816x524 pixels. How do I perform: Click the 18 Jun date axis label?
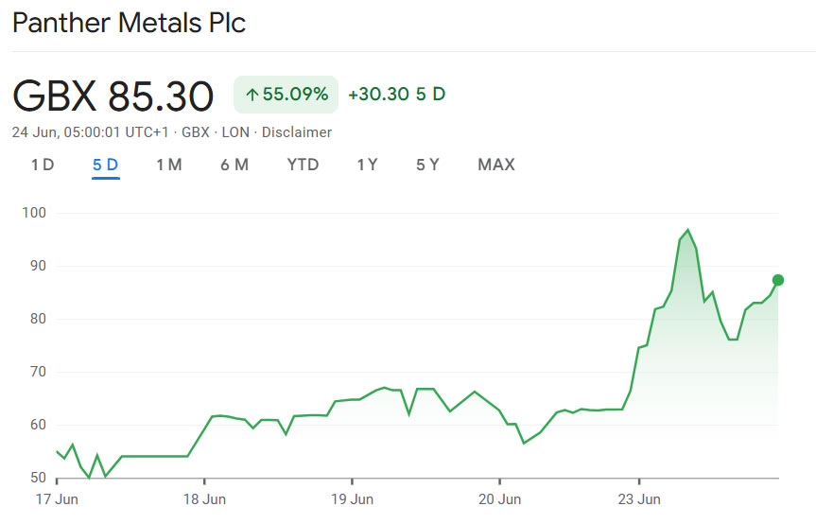205,497
